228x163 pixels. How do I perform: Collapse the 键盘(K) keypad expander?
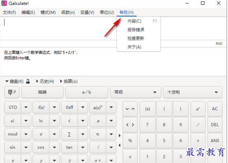[14, 81]
